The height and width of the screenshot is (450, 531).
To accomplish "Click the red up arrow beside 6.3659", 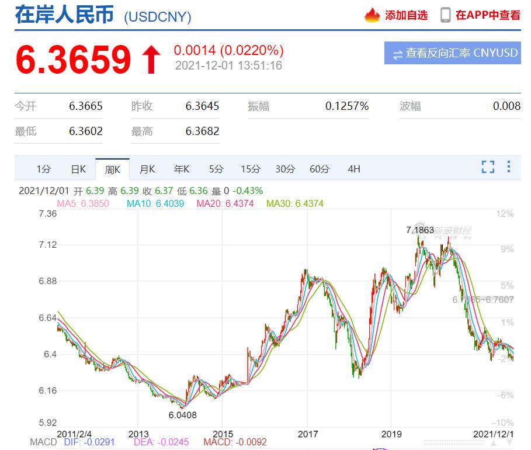I will pyautogui.click(x=151, y=57).
